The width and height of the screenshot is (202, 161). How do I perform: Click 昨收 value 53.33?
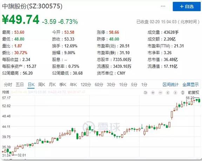[69, 39]
